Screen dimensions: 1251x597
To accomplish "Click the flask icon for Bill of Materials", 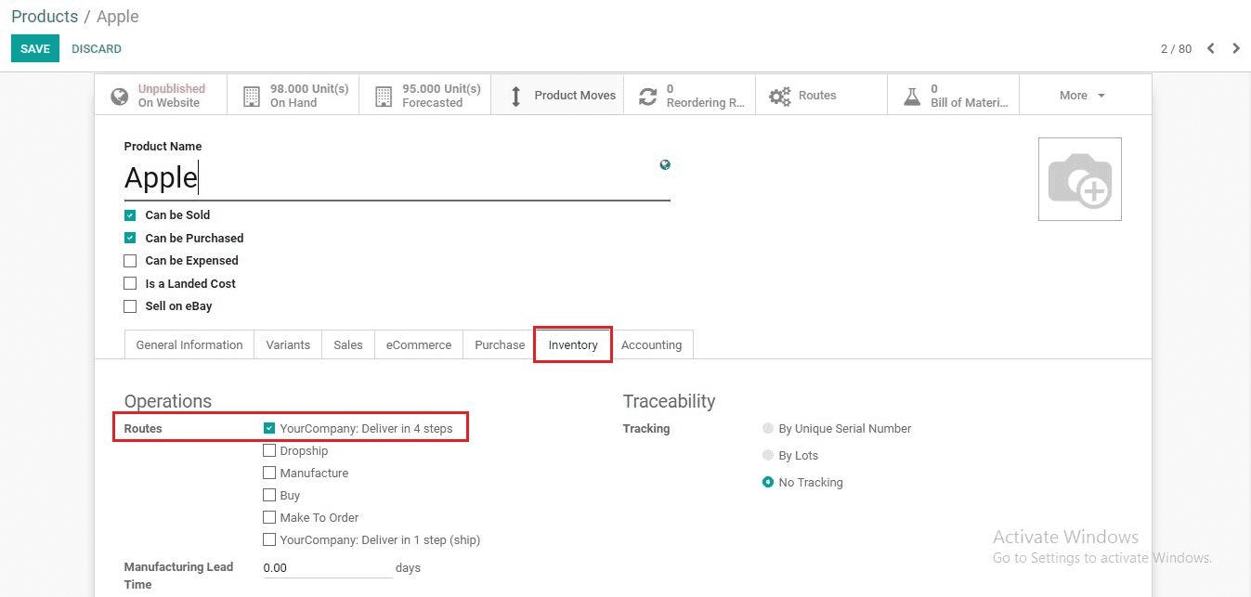I will click(912, 96).
